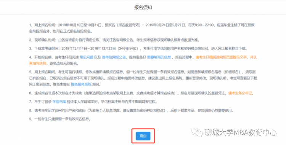Click the orange text 请考生务必牢记
Image resolution: width=286 pixels, height=145 pixels.
[240, 93]
